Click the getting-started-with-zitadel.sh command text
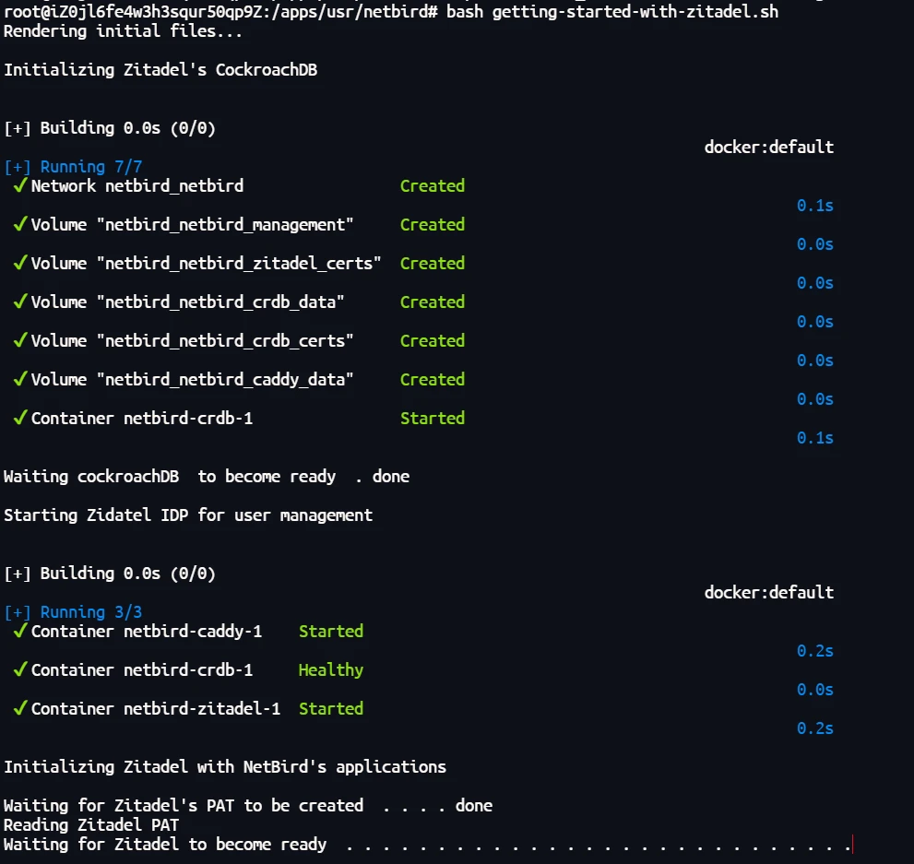The image size is (914, 864). tap(635, 12)
